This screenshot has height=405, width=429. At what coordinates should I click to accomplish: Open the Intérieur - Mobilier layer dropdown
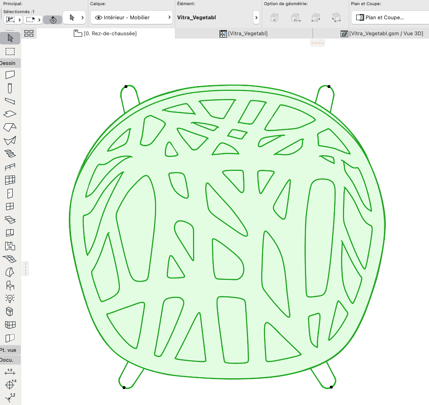coord(131,17)
